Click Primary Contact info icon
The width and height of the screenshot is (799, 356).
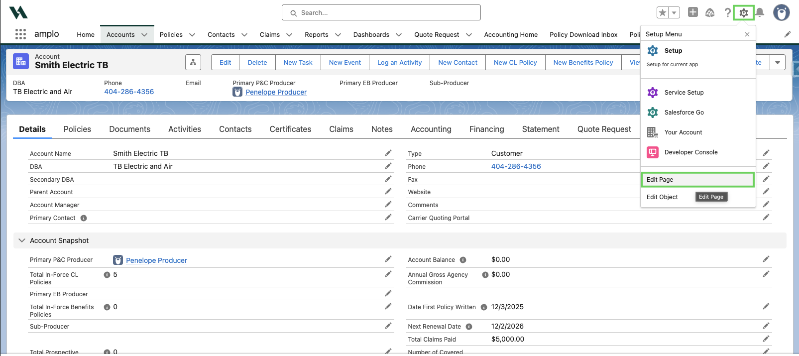84,218
